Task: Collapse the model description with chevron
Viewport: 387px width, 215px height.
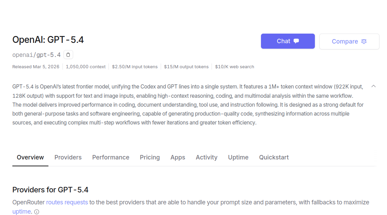Action: (374, 86)
